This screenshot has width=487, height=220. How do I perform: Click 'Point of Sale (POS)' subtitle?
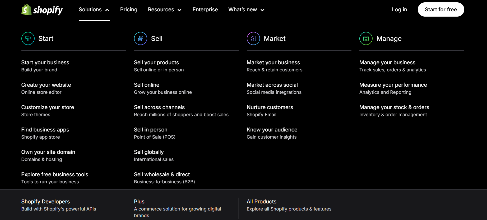(155, 137)
